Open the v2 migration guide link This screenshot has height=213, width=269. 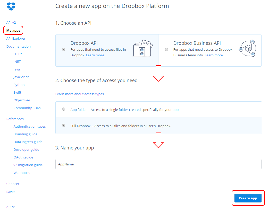(x=28, y=165)
